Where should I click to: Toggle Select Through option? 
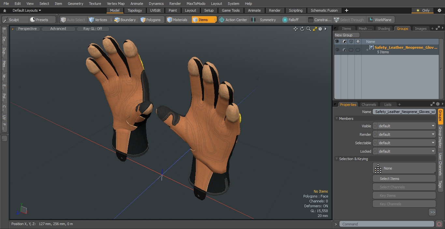coord(349,20)
